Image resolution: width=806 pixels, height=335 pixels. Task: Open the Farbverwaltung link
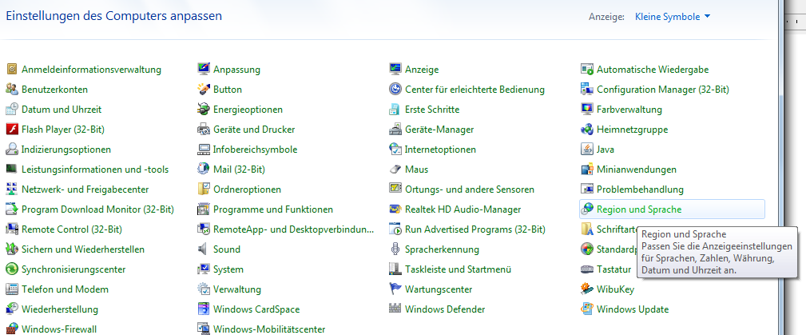click(x=629, y=109)
